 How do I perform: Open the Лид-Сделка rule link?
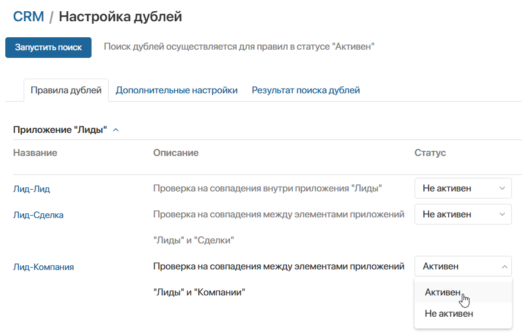point(38,215)
